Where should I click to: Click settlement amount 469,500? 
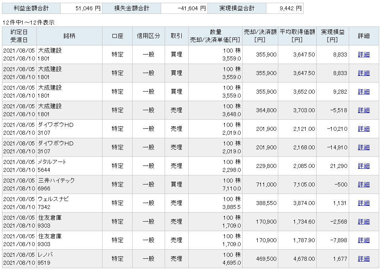click(266, 259)
